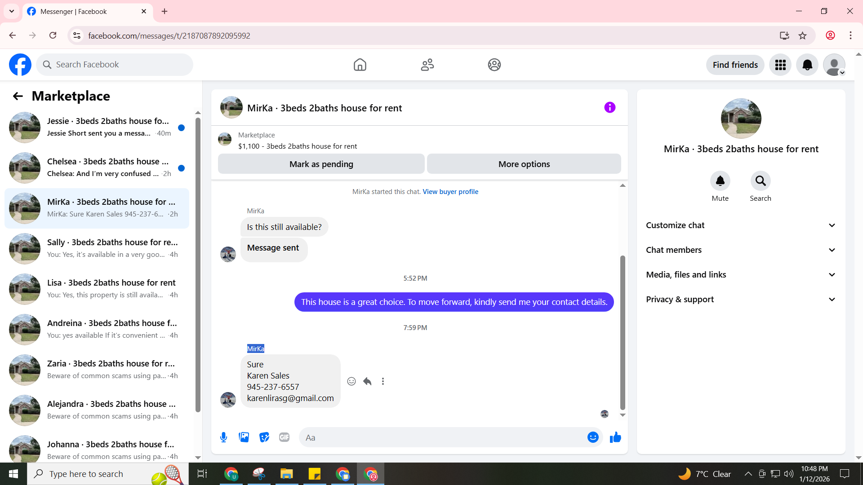
Task: Reply to MirKa's contact message
Action: (x=367, y=381)
